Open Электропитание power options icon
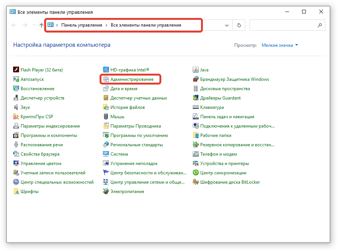338x251 pixels. click(x=106, y=192)
